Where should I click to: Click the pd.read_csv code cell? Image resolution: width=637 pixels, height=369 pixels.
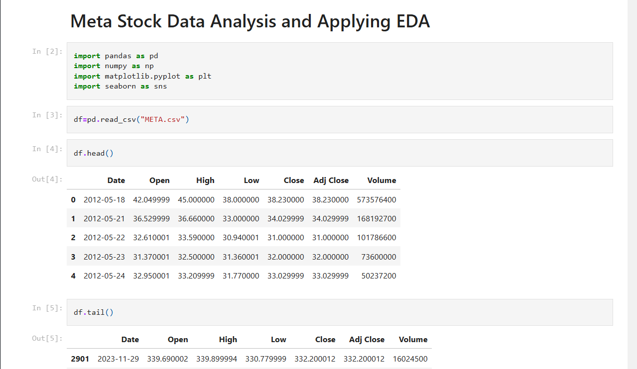point(339,120)
